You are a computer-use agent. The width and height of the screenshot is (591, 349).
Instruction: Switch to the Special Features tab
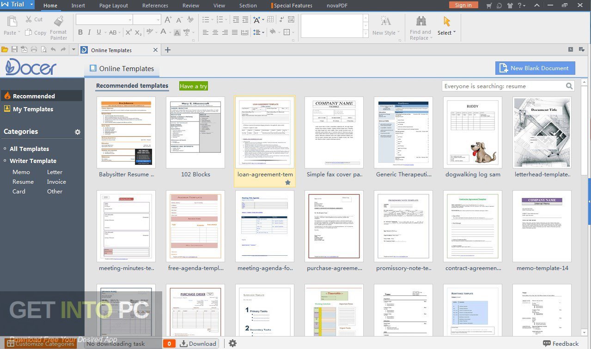click(292, 6)
